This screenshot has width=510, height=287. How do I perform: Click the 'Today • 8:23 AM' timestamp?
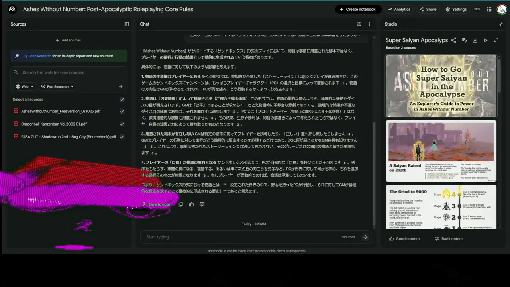click(254, 224)
